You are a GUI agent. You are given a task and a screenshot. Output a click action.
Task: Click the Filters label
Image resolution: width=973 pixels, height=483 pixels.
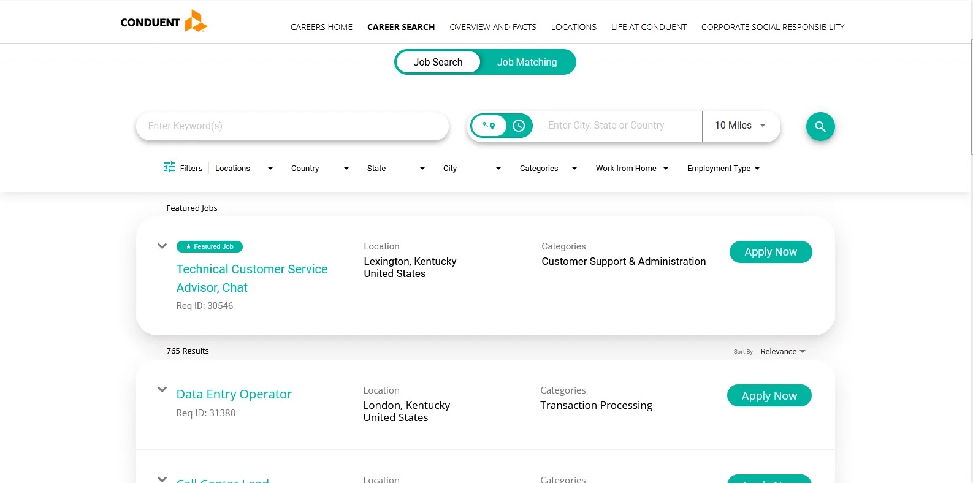point(191,169)
